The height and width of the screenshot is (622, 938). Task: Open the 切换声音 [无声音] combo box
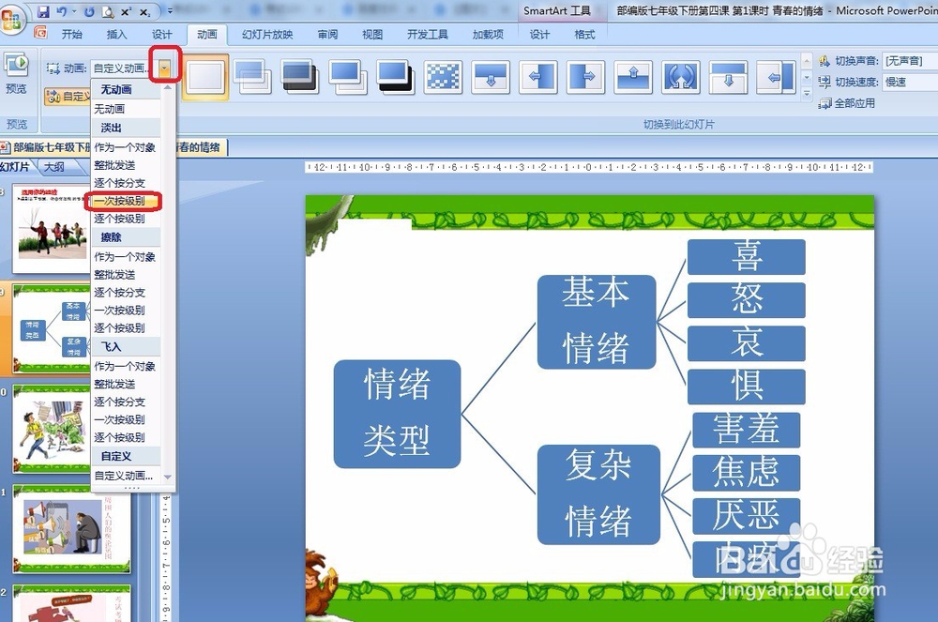coord(911,60)
